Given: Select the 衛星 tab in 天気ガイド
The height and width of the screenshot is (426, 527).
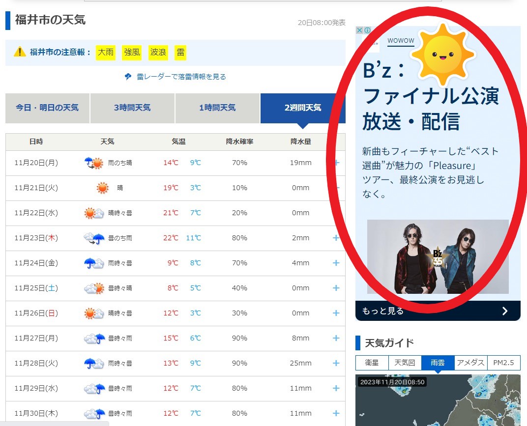Looking at the screenshot, I should pos(372,363).
